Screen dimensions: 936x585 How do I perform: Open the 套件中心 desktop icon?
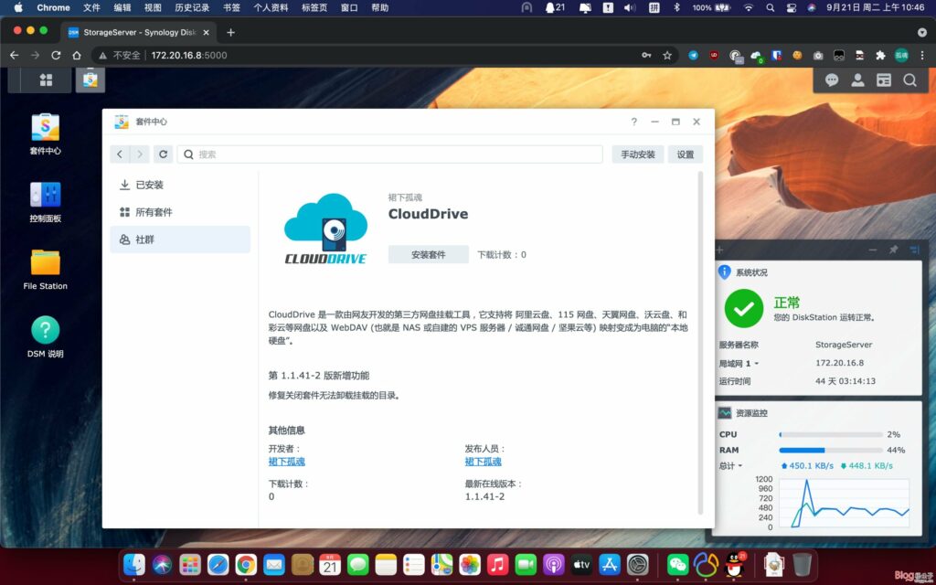click(x=46, y=134)
